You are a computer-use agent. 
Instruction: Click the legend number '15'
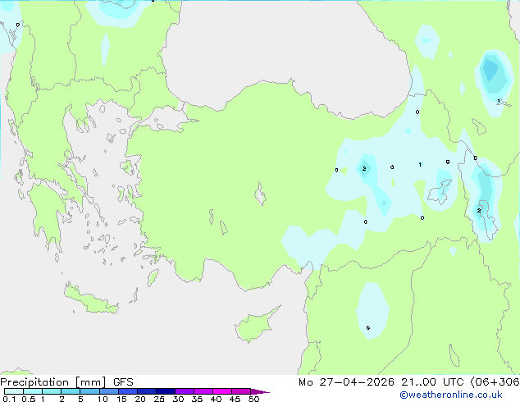pos(121,399)
